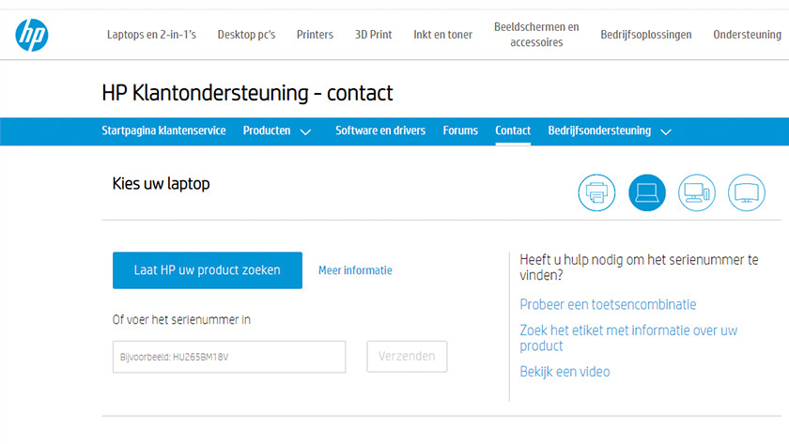
Task: Click the Verzenden button
Action: (x=407, y=357)
